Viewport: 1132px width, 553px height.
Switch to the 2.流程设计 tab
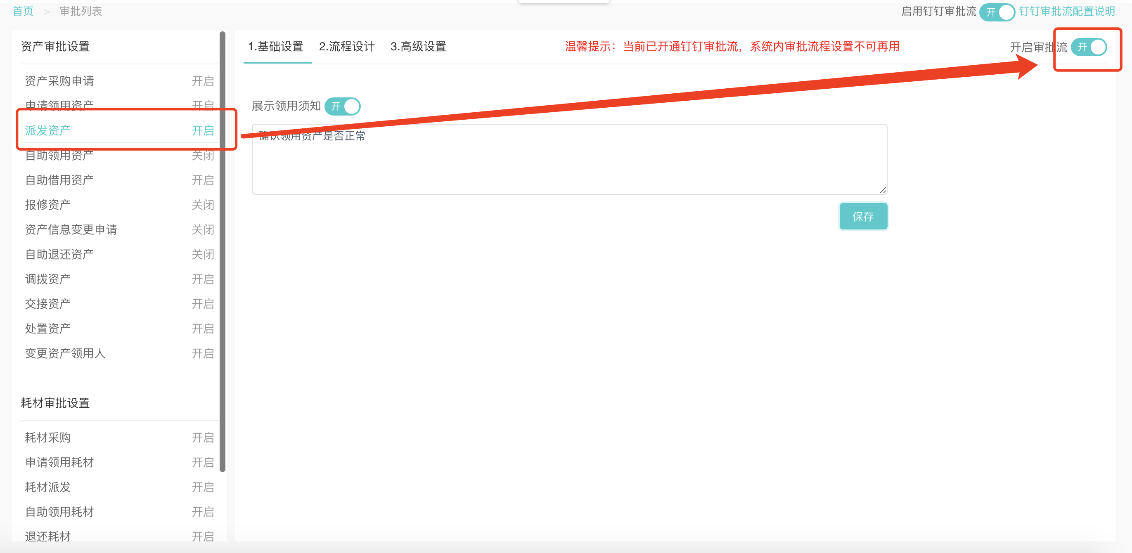(x=346, y=47)
